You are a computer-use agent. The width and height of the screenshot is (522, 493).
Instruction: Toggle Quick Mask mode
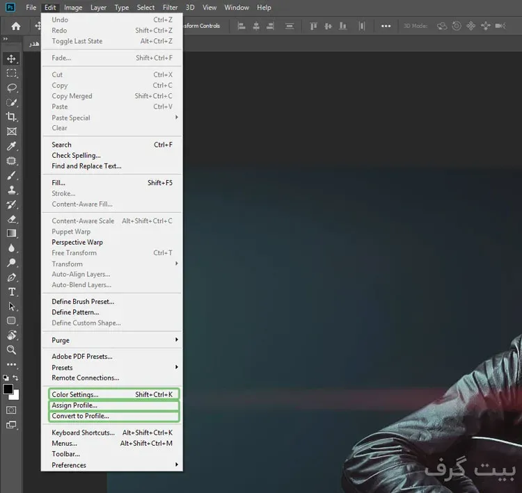coord(11,410)
